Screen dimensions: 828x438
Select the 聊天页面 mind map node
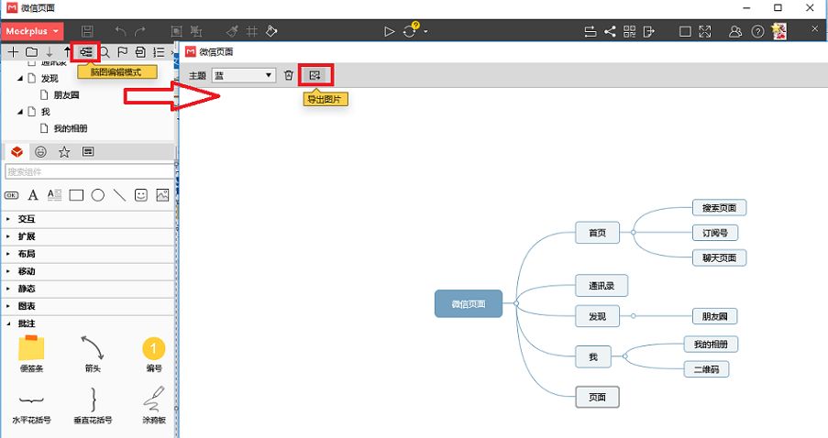tap(719, 258)
